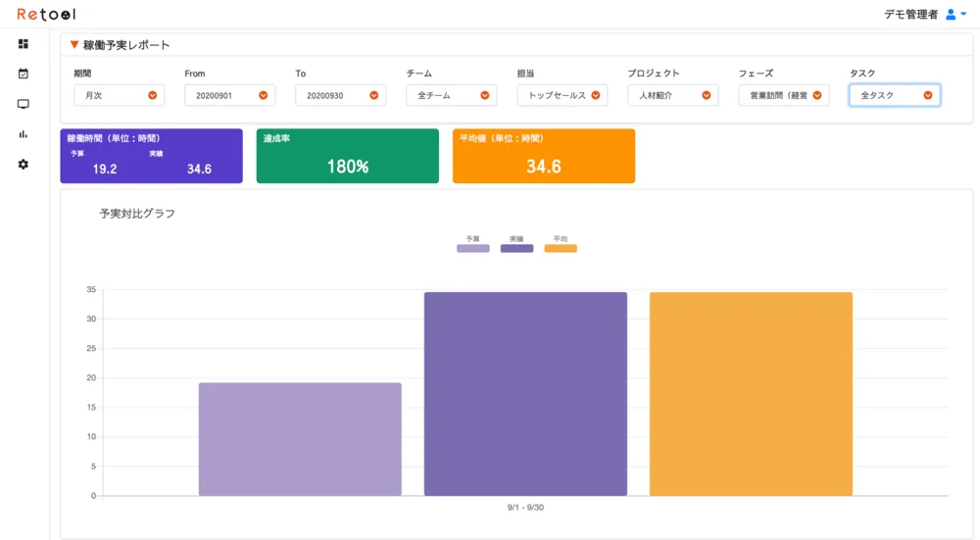This screenshot has height=540, width=980.
Task: Open the チーム dropdown showing 全チーム
Action: [451, 95]
